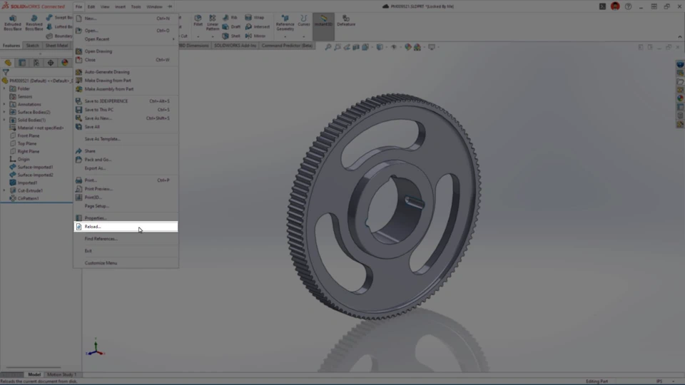Open the Insert menu

(120, 6)
